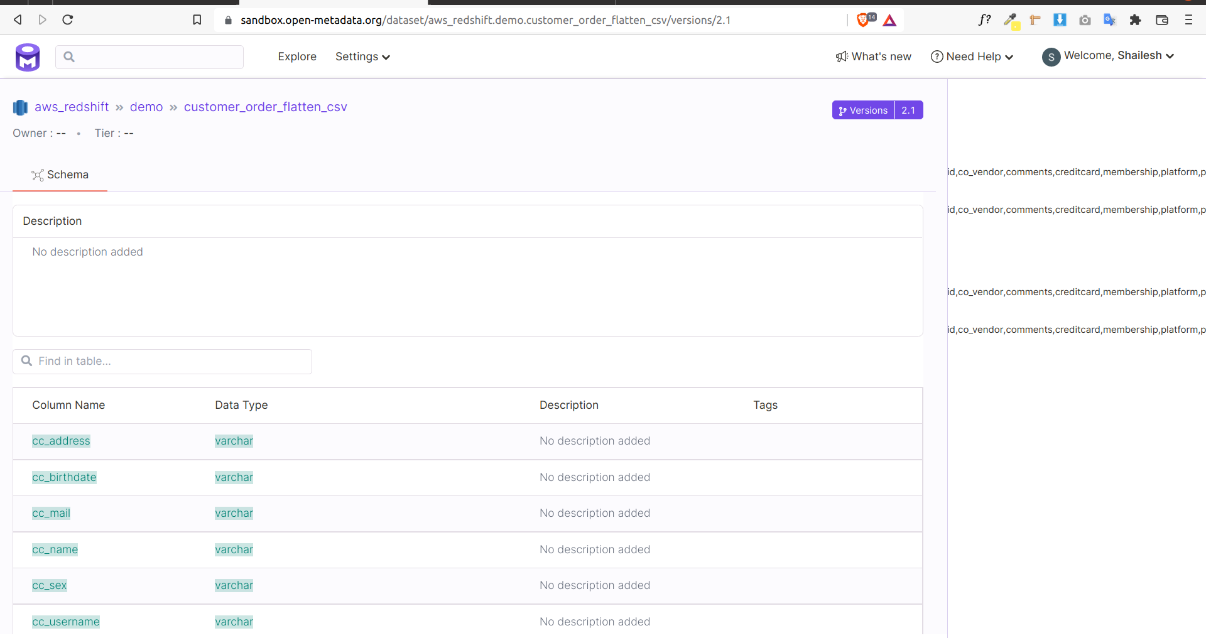Click the reload page arrow
The image size is (1206, 638).
68,19
